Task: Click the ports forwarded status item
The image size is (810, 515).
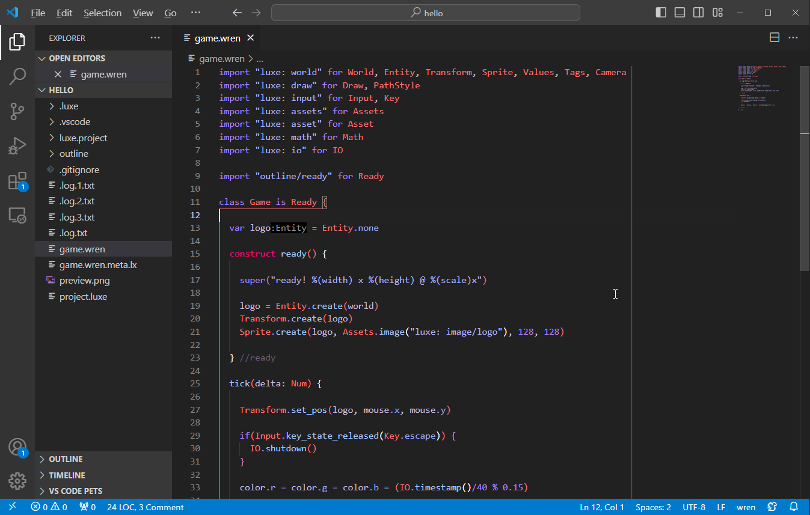Action: click(88, 507)
